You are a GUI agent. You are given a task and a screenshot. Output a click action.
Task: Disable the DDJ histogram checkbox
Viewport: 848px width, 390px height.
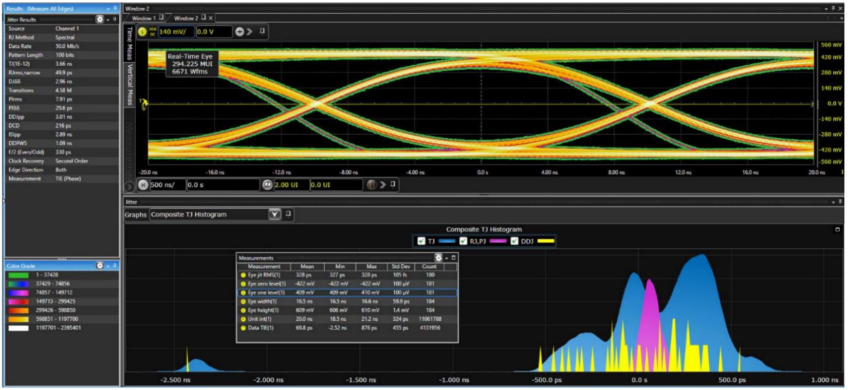tap(514, 242)
